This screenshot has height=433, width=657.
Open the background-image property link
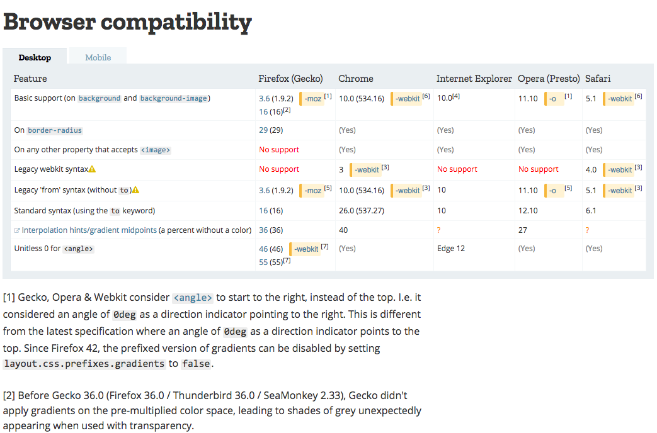click(x=173, y=98)
